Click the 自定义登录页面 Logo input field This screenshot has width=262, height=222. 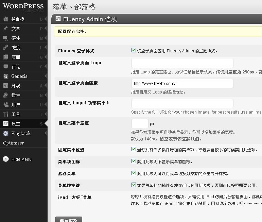coord(182,63)
